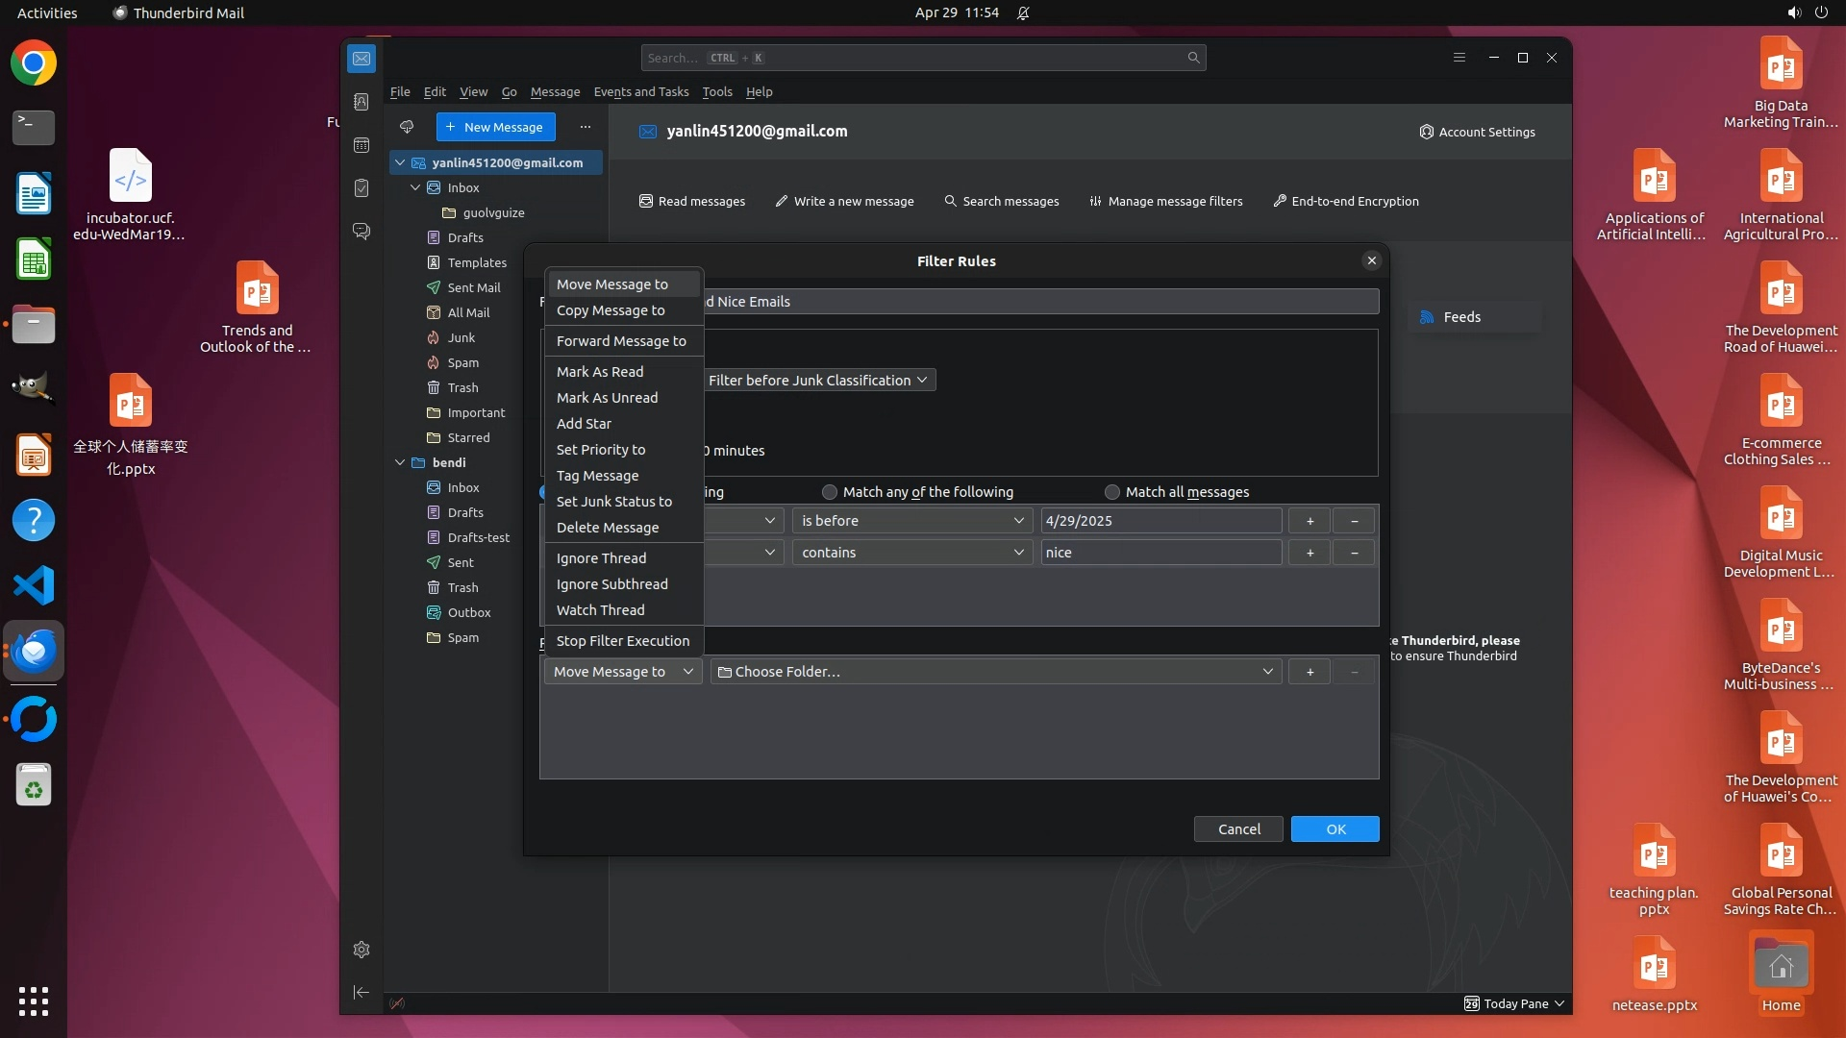Open the 'contains' condition dropdown

click(x=911, y=553)
